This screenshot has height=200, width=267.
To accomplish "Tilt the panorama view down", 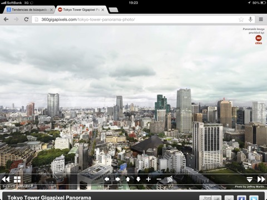I will (138, 179).
